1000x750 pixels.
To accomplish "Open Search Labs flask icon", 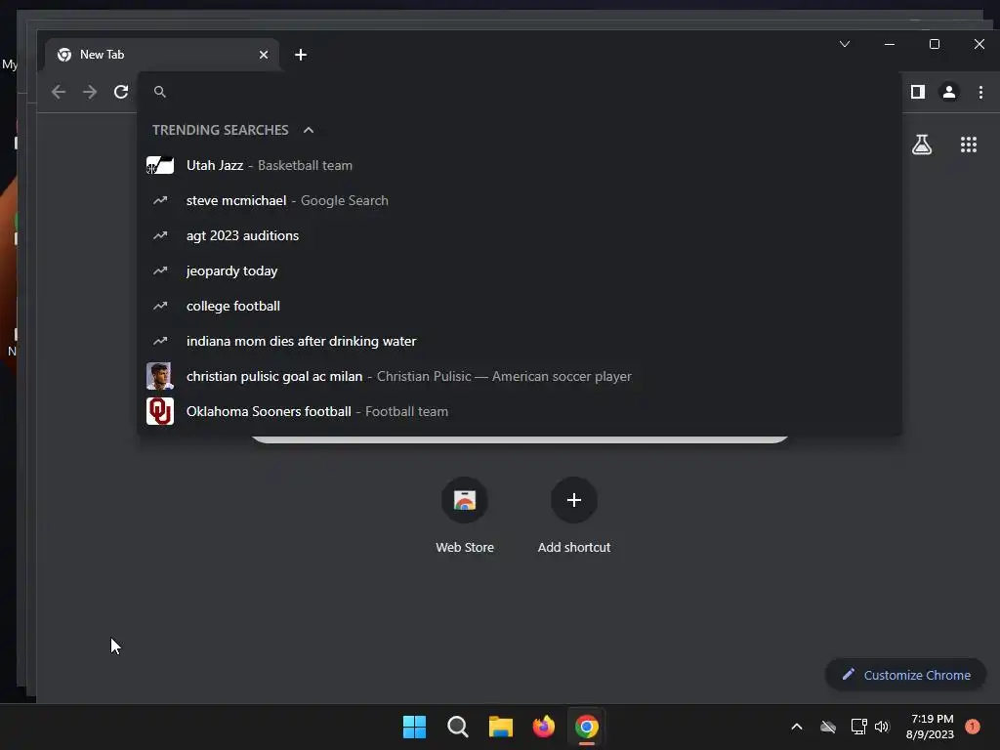I will tap(922, 145).
